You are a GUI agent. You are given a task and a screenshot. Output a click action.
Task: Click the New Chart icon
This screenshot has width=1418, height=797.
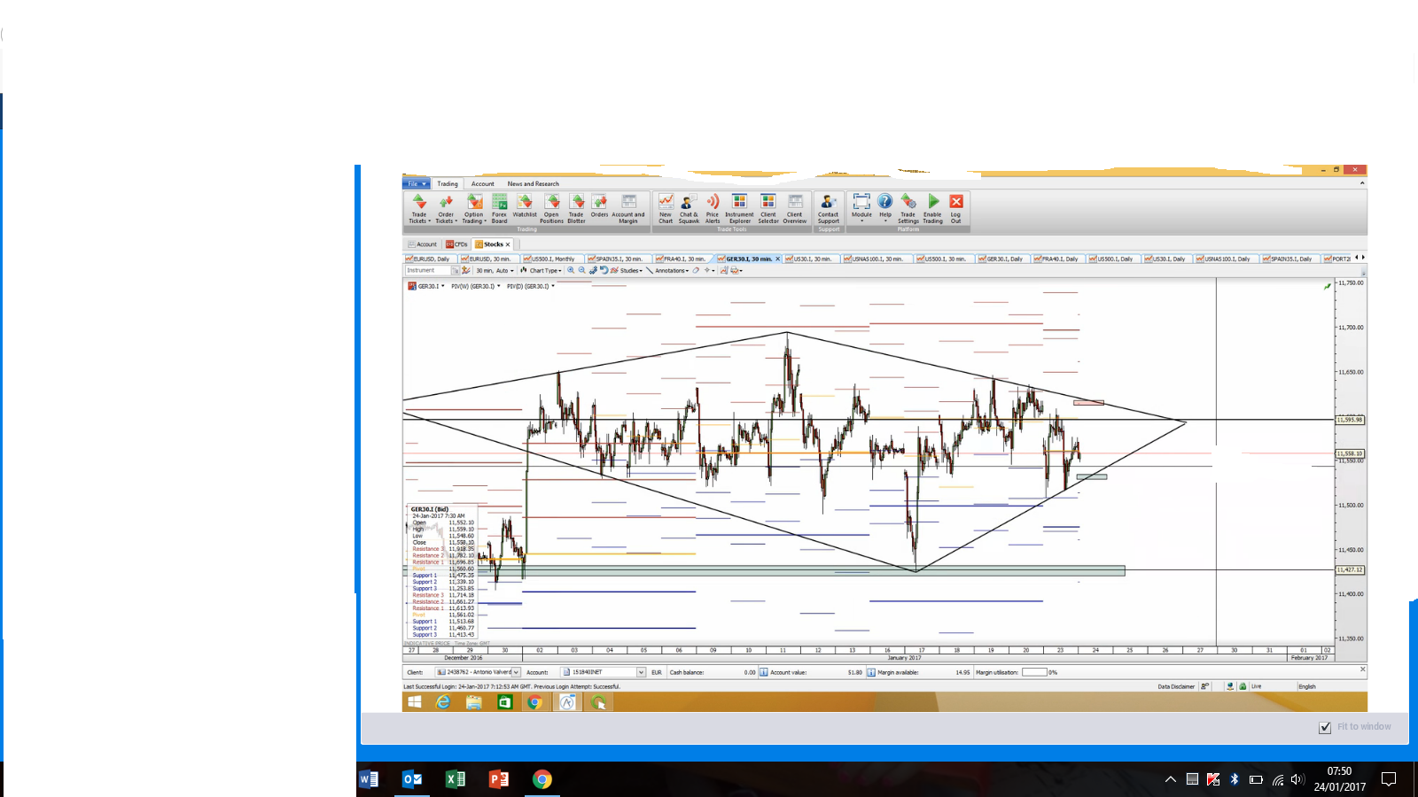(666, 208)
